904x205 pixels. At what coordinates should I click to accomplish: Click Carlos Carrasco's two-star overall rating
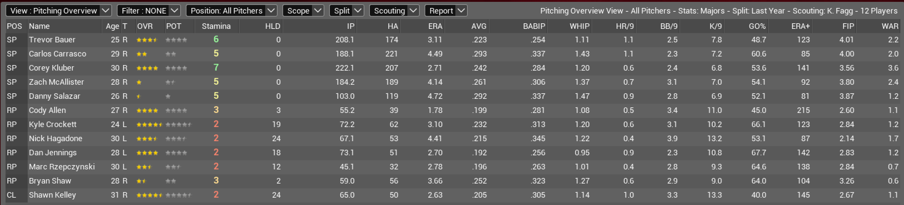coord(142,54)
